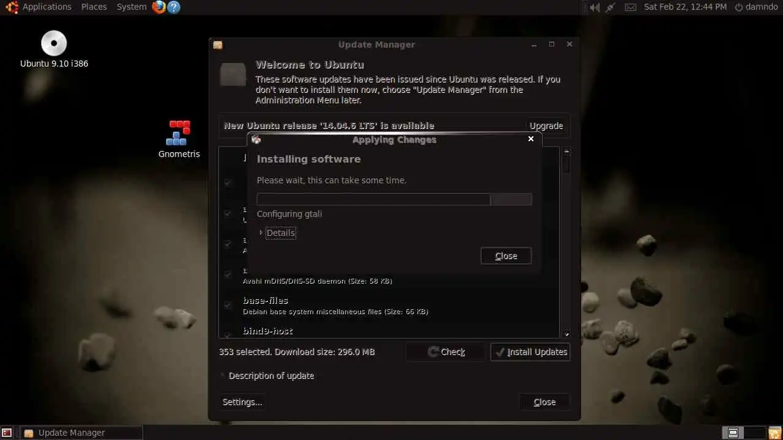Open the System menu
The height and width of the screenshot is (440, 783).
click(x=132, y=7)
